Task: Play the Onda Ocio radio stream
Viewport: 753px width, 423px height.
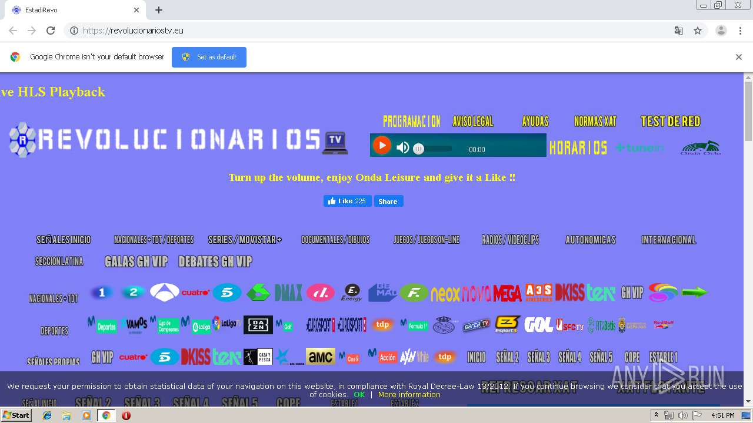Action: [382, 145]
